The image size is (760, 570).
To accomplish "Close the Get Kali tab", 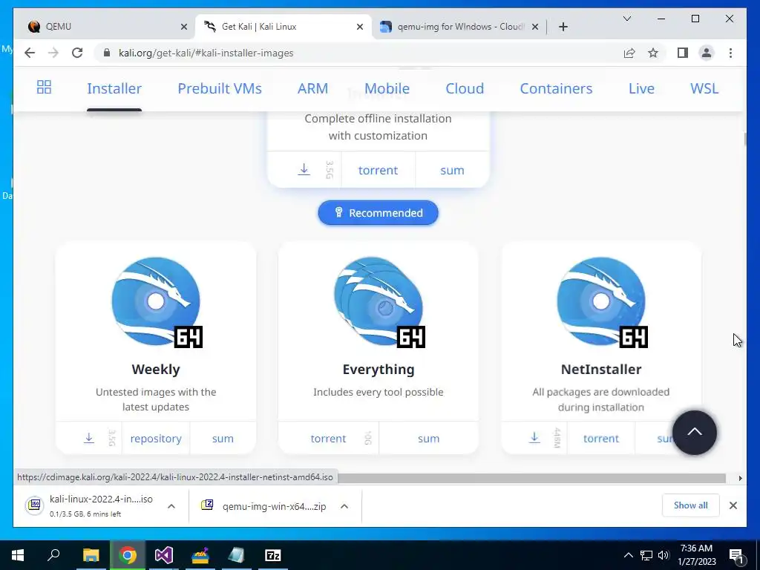I will pos(360,27).
